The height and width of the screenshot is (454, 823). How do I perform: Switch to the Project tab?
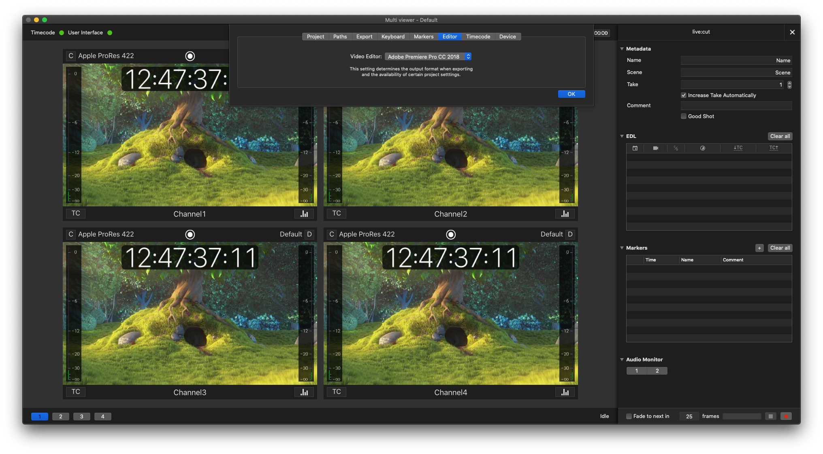pos(316,36)
